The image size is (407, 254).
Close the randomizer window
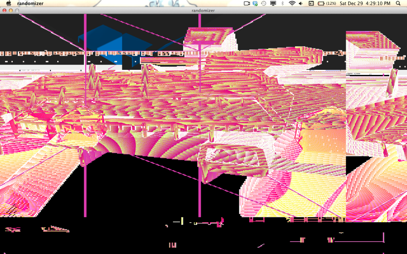(4, 10)
